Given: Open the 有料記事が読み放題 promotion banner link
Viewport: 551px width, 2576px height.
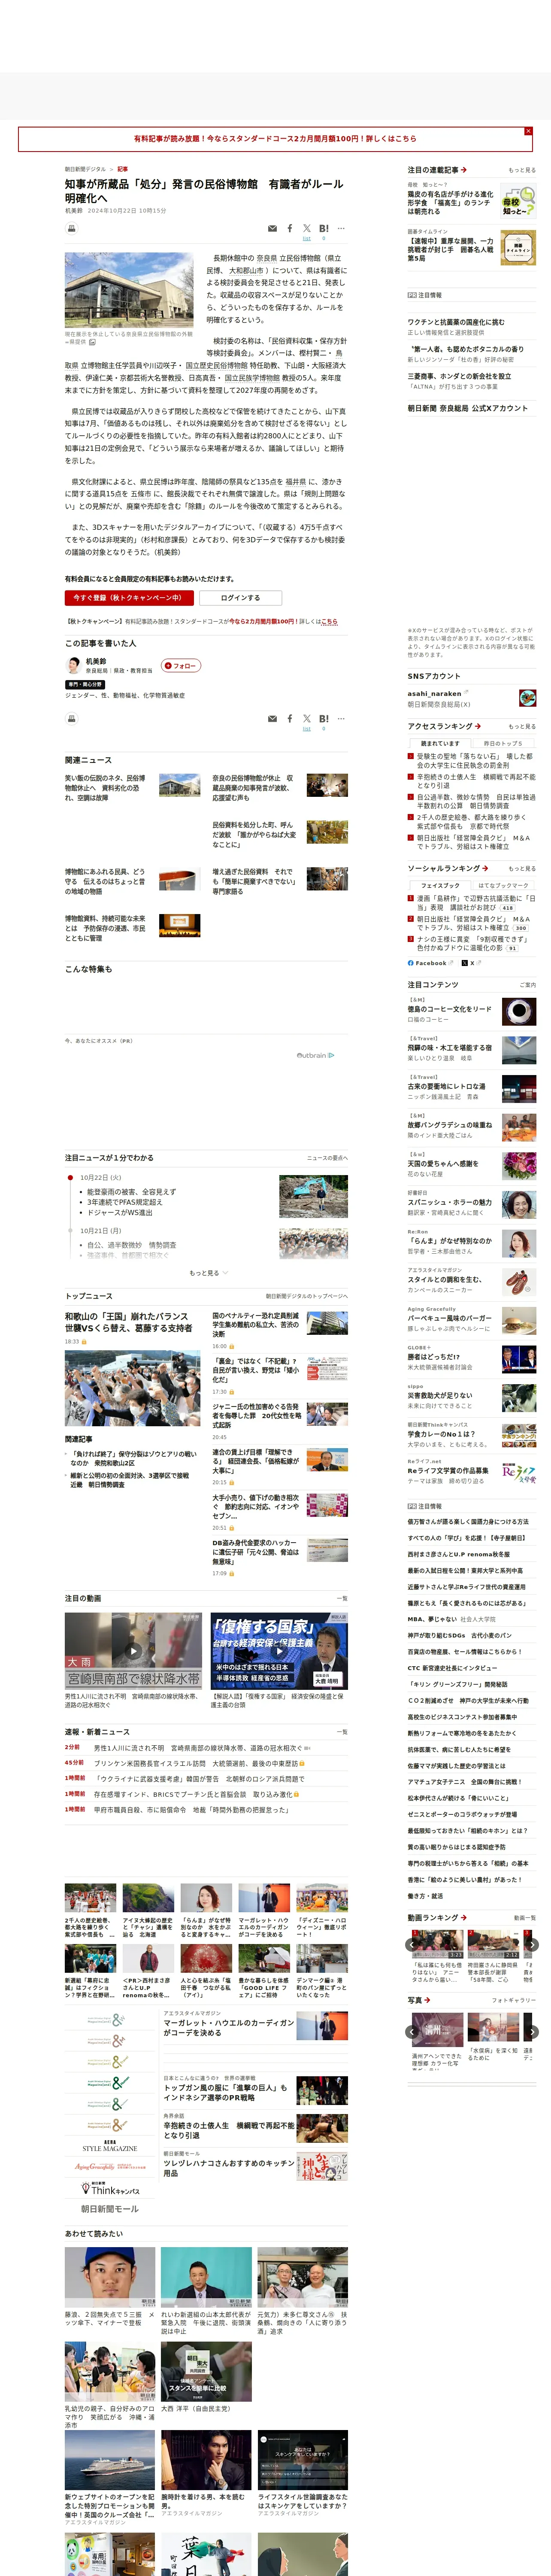Looking at the screenshot, I should tap(275, 139).
